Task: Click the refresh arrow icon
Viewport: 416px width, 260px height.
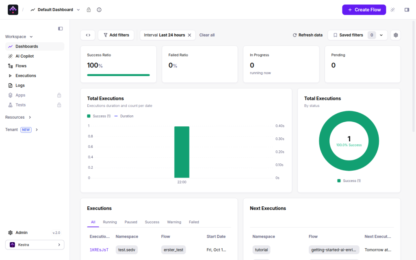Action: pyautogui.click(x=295, y=35)
